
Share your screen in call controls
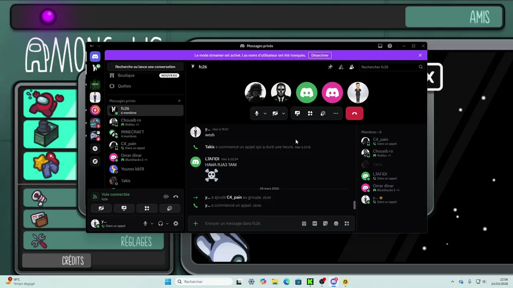(297, 113)
